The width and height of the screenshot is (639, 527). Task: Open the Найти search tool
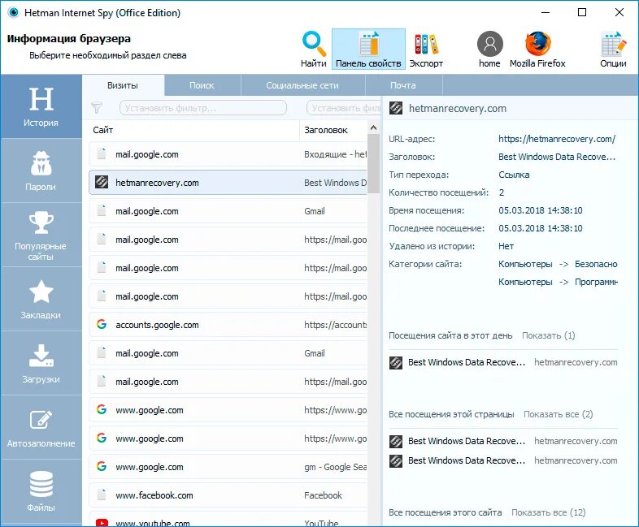313,50
